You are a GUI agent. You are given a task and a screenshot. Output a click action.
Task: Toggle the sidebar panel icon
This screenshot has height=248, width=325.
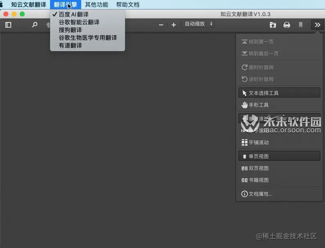click(8, 25)
